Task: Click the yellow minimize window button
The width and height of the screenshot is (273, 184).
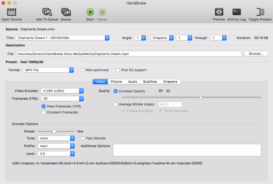Action: (x=9, y=3)
